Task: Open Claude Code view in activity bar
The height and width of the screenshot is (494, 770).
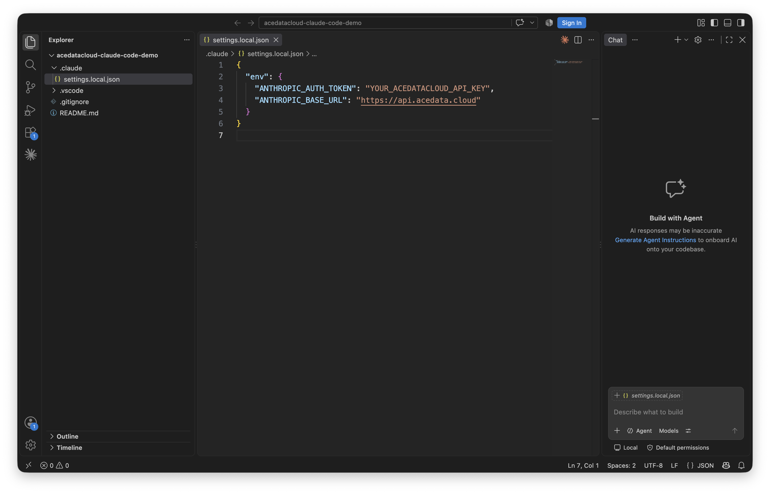Action: click(x=30, y=155)
